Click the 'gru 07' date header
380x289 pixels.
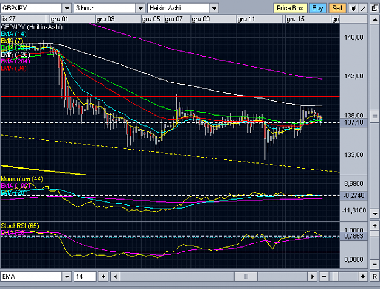tap(174, 19)
